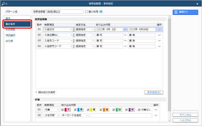
Task: Uncheck the 黄 sticky note checkbox
Action: click(x=88, y=110)
